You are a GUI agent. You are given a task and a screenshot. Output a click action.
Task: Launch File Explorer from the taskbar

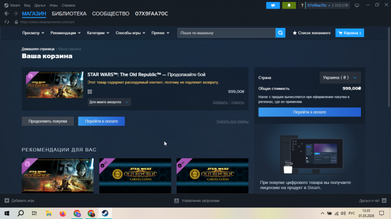point(49,213)
